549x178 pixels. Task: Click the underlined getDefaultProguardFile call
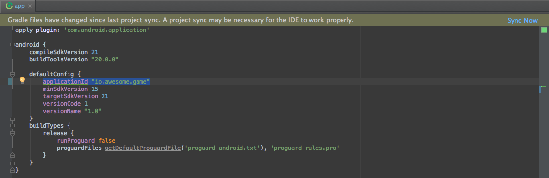pos(142,148)
